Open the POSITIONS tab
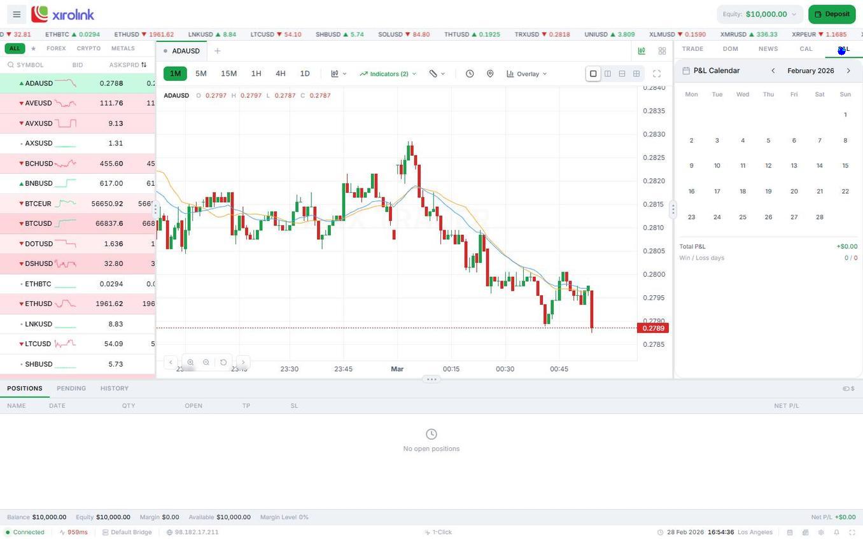This screenshot has width=863, height=539. [25, 388]
